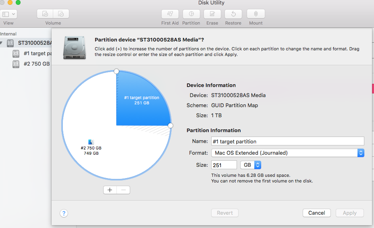This screenshot has height=228, width=374.
Task: Open help with question mark button
Action: click(x=64, y=213)
